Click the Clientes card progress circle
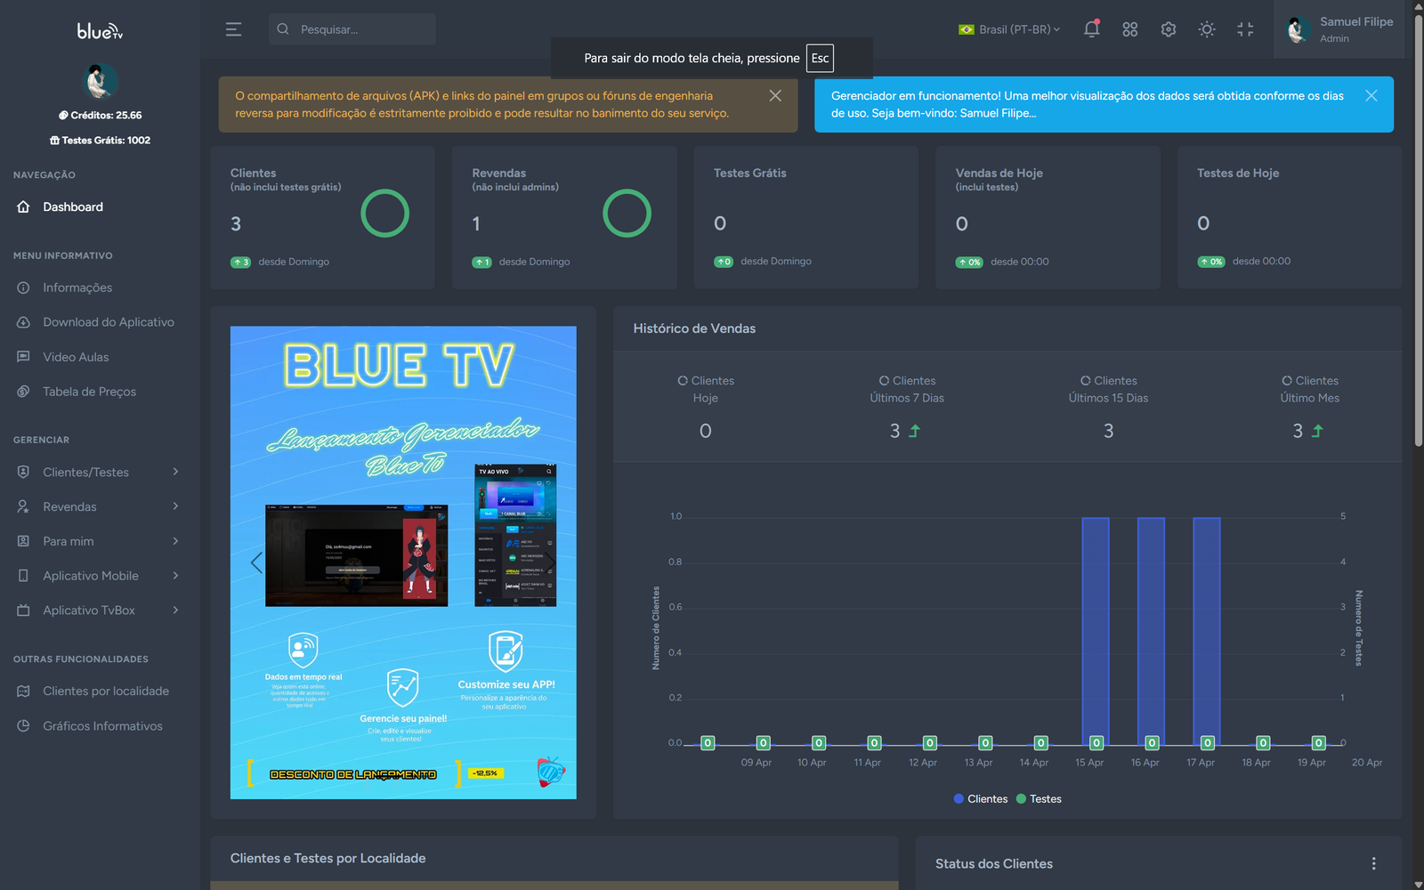Screen dimensions: 1424x890 click(385, 214)
